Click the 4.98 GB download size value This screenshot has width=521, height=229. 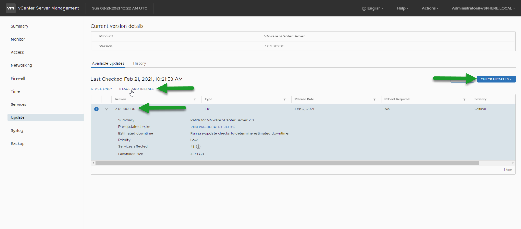click(197, 154)
